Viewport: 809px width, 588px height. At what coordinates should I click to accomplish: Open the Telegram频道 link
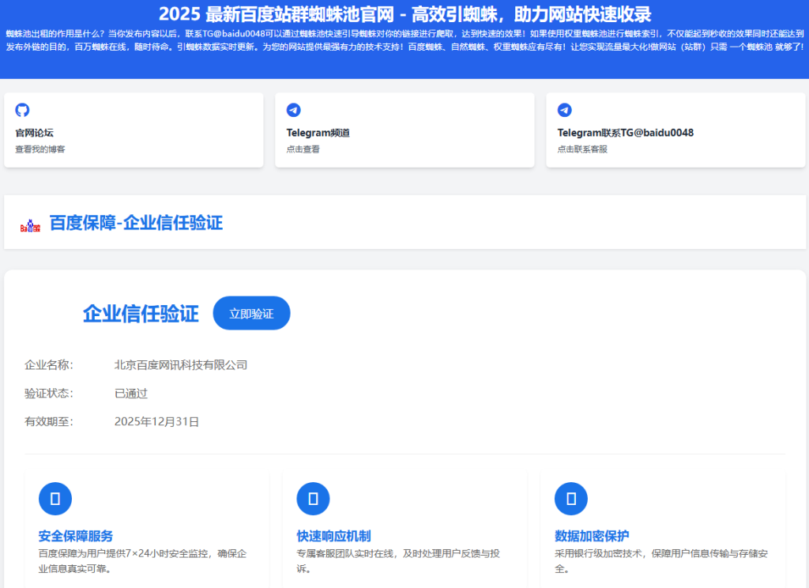pyautogui.click(x=318, y=133)
